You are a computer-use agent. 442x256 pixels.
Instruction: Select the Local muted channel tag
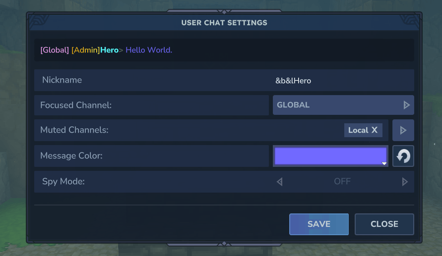coord(358,130)
